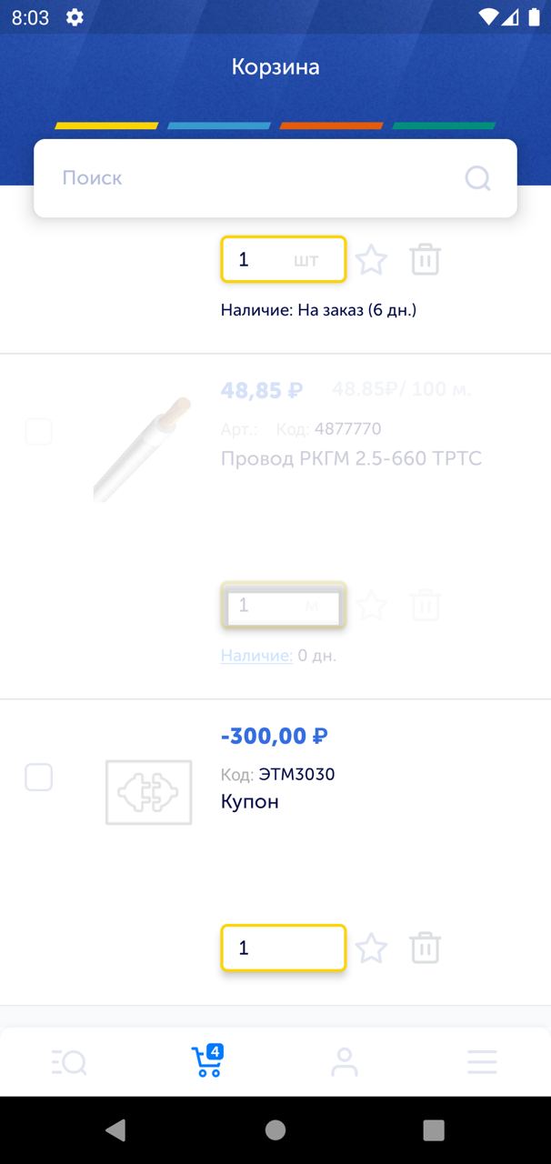Viewport: 551px width, 1164px height.
Task: Delete the Купон coupon from cart
Action: pyautogui.click(x=425, y=948)
